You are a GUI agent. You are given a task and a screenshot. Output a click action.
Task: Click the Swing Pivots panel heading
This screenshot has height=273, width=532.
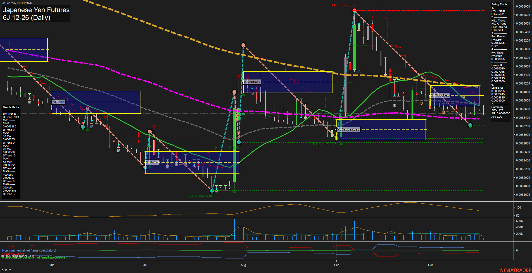point(499,4)
